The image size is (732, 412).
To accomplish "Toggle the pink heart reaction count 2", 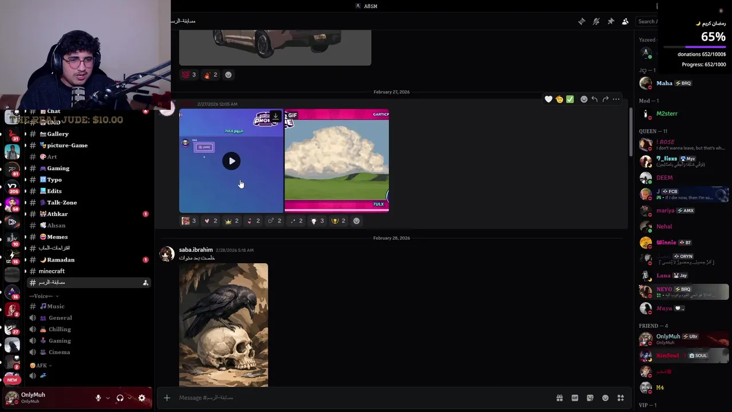I will [x=210, y=221].
